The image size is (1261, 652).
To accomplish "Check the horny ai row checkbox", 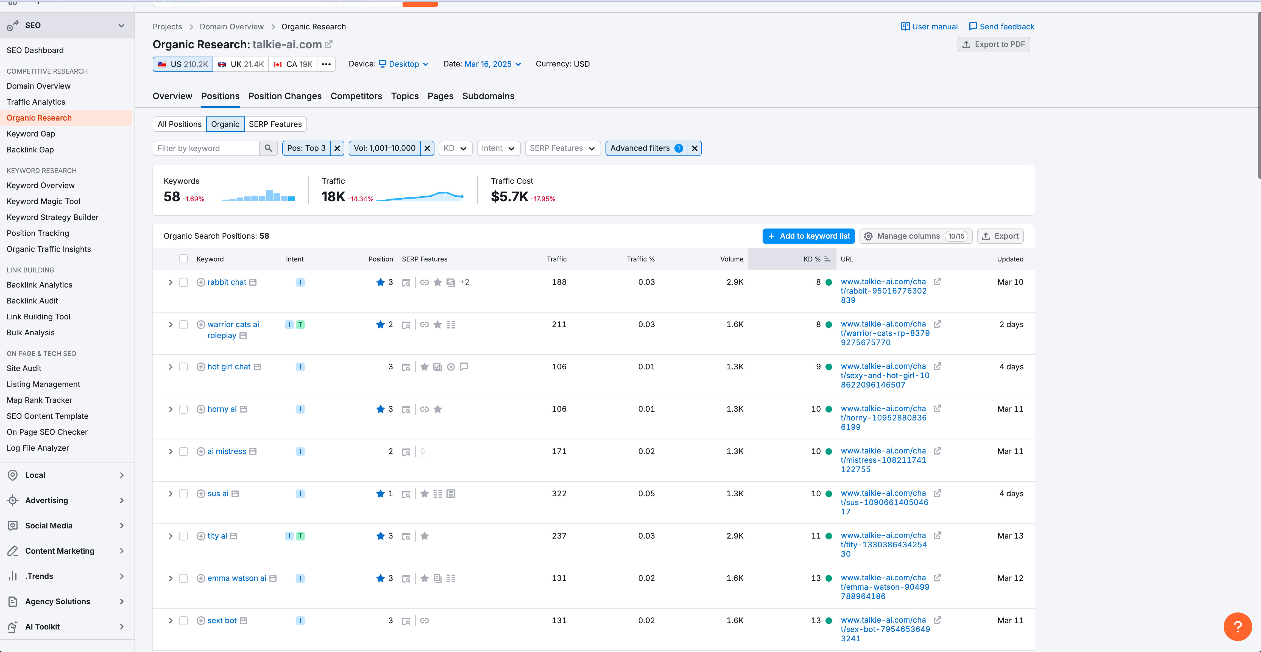I will [x=183, y=409].
